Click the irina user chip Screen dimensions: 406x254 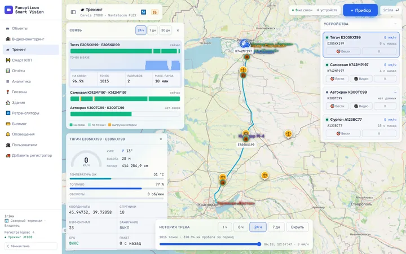[391, 10]
